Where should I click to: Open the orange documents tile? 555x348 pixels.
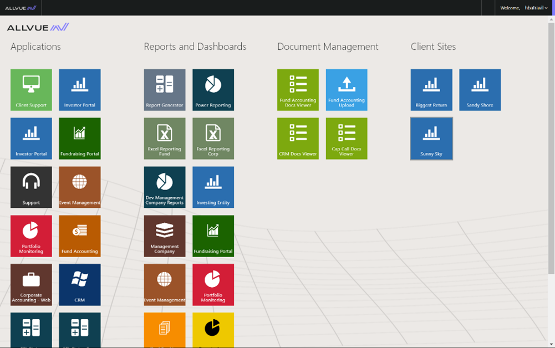coord(165,330)
